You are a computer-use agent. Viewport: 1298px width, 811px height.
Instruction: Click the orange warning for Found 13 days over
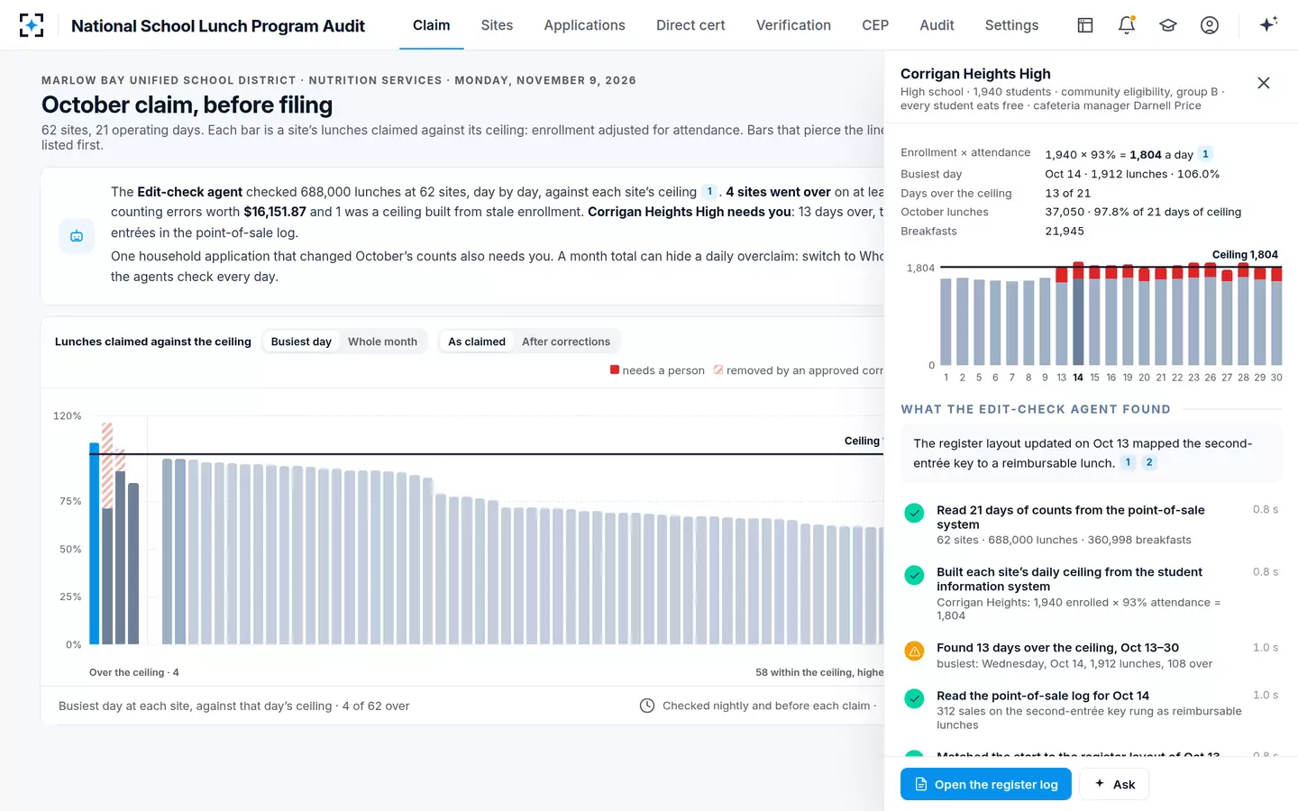click(x=914, y=651)
